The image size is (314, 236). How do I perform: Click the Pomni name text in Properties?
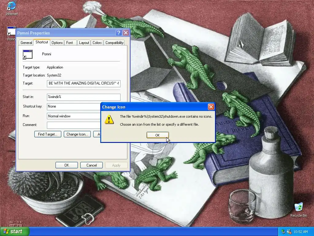click(x=47, y=54)
